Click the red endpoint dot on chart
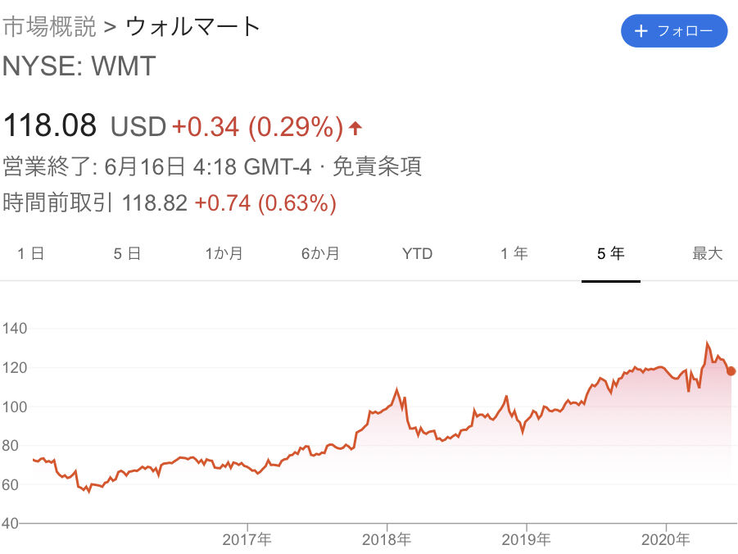Viewport: 738px width, 554px height. click(731, 370)
